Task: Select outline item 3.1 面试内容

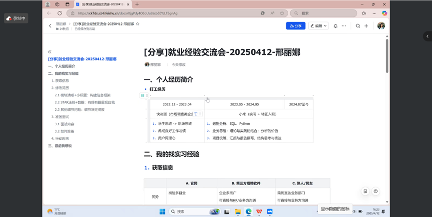Action: click(64, 124)
